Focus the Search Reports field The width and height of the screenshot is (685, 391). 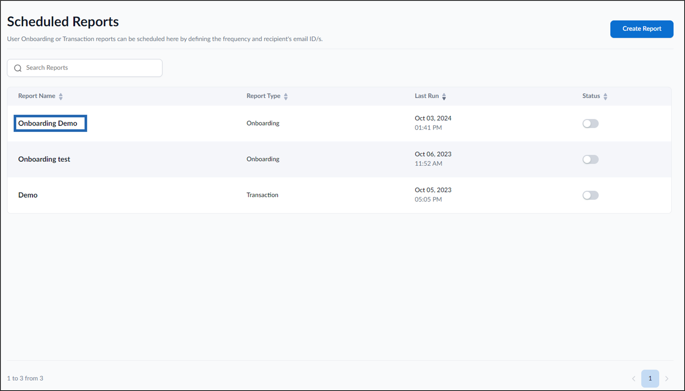(85, 68)
